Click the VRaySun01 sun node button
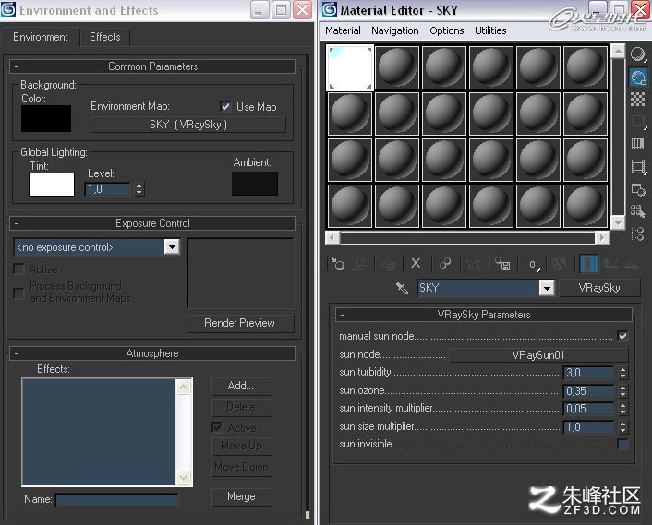 (538, 355)
